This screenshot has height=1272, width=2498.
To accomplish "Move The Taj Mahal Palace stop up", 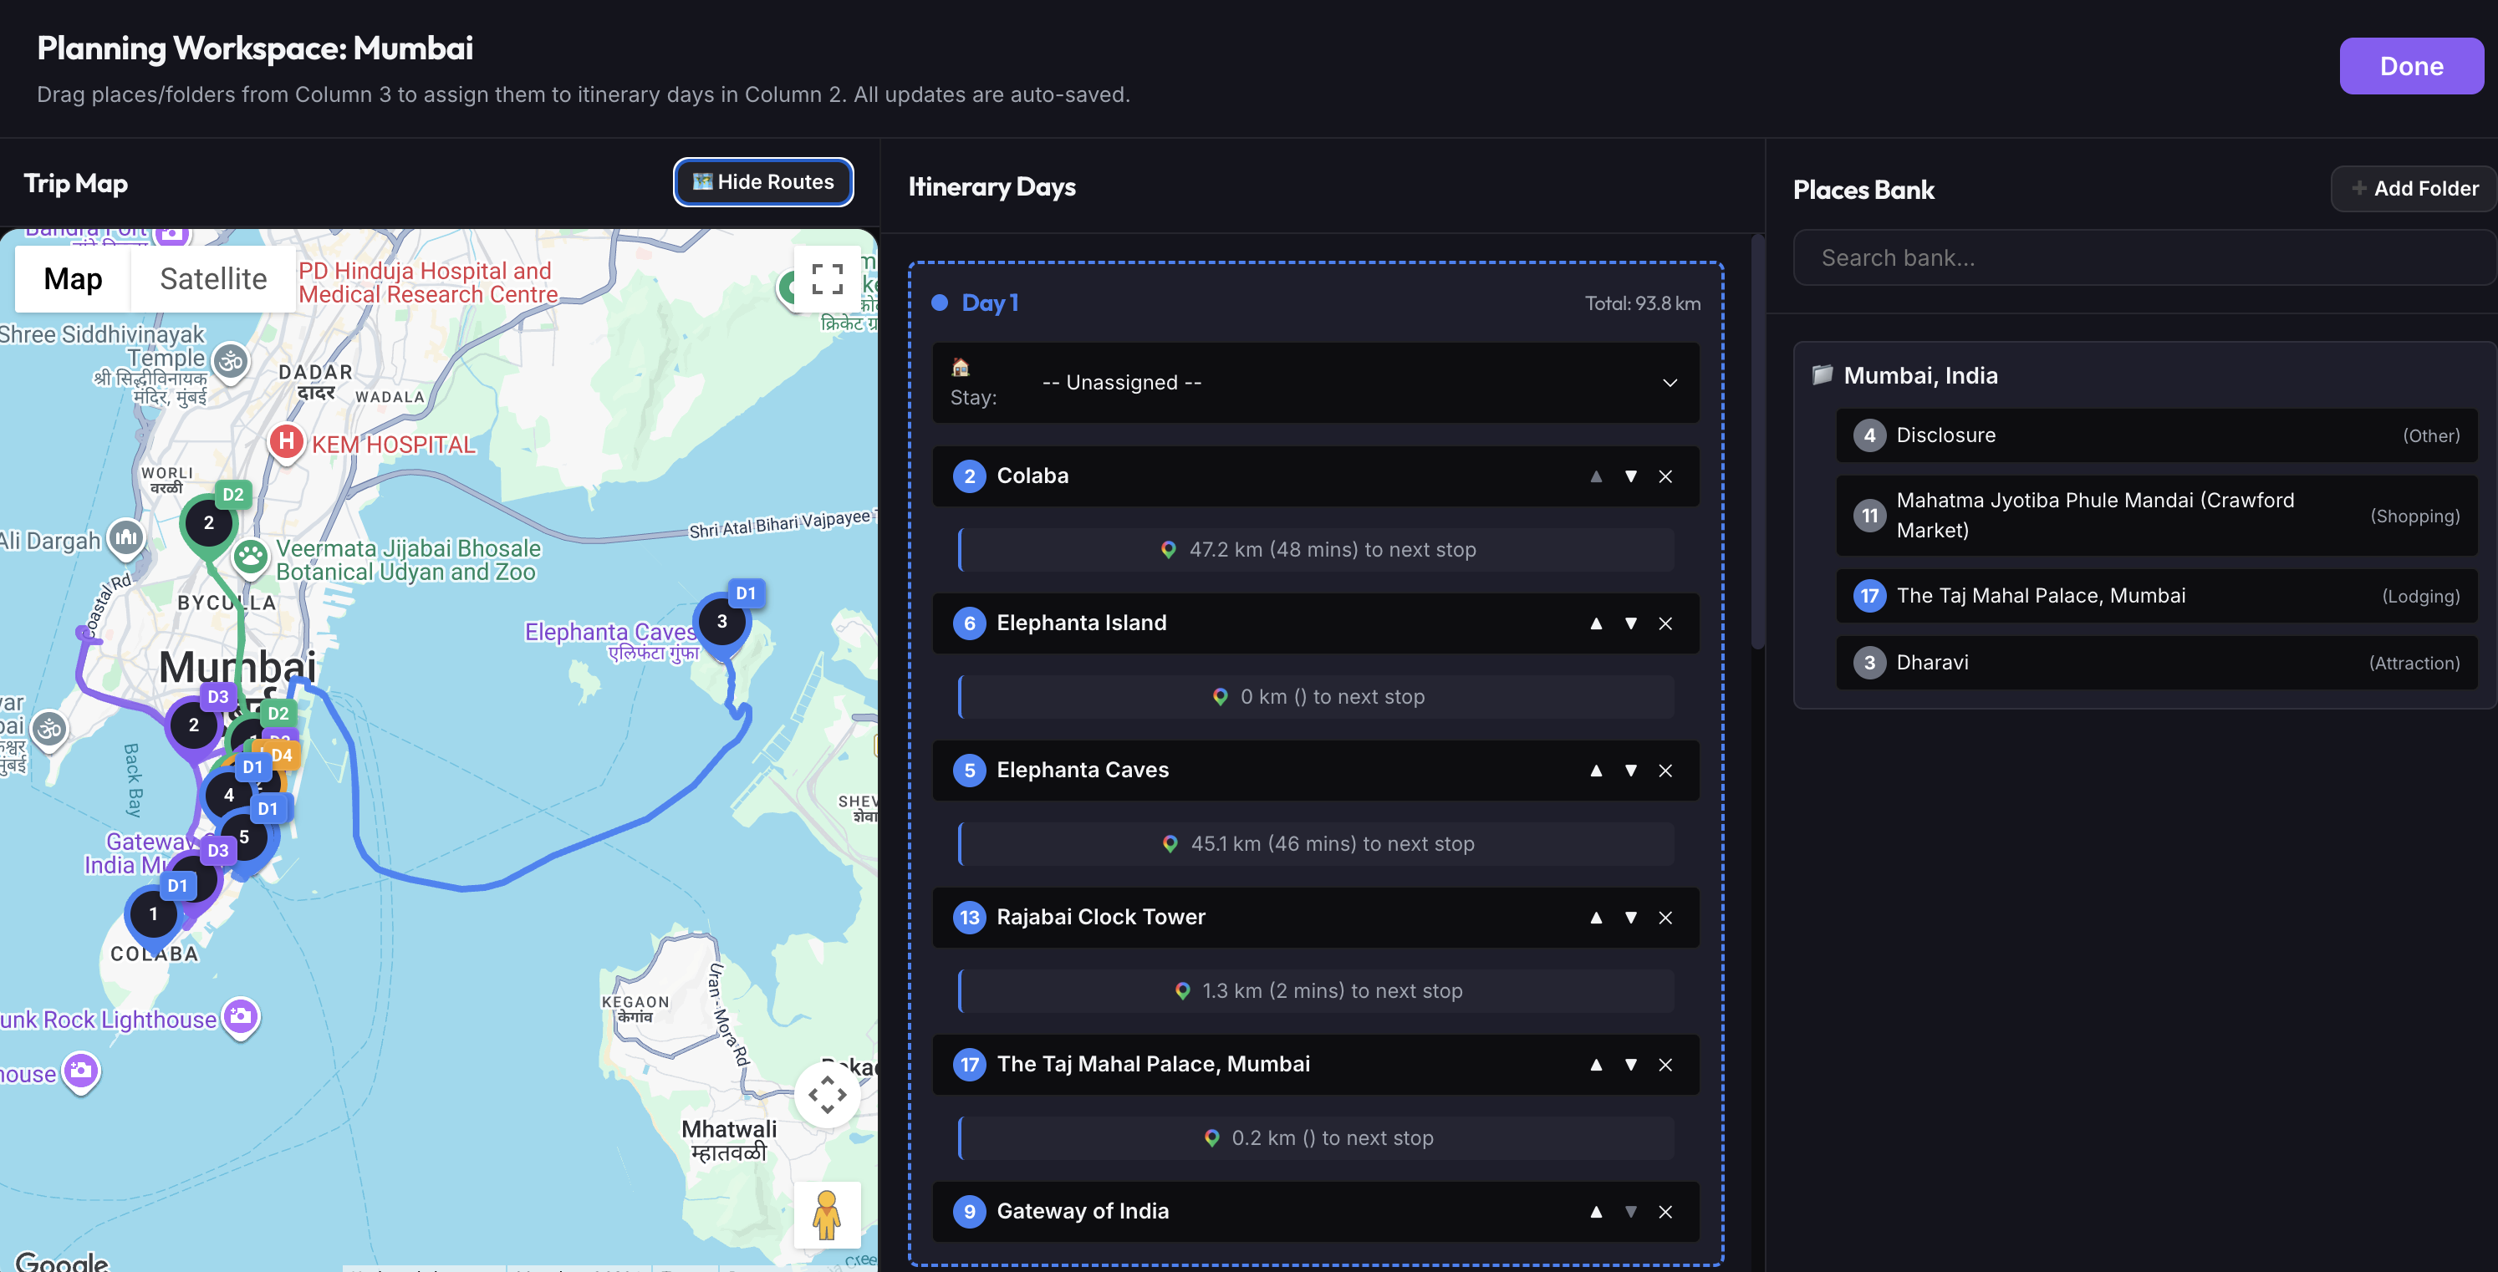I will click(1596, 1065).
